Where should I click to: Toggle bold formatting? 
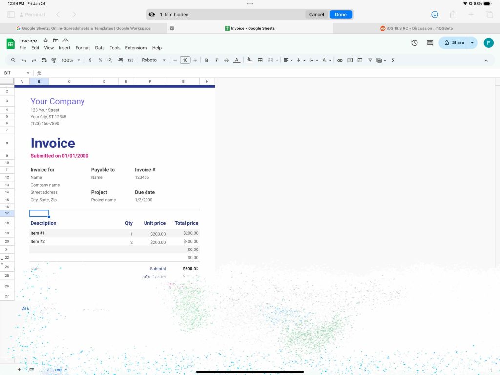click(x=207, y=60)
